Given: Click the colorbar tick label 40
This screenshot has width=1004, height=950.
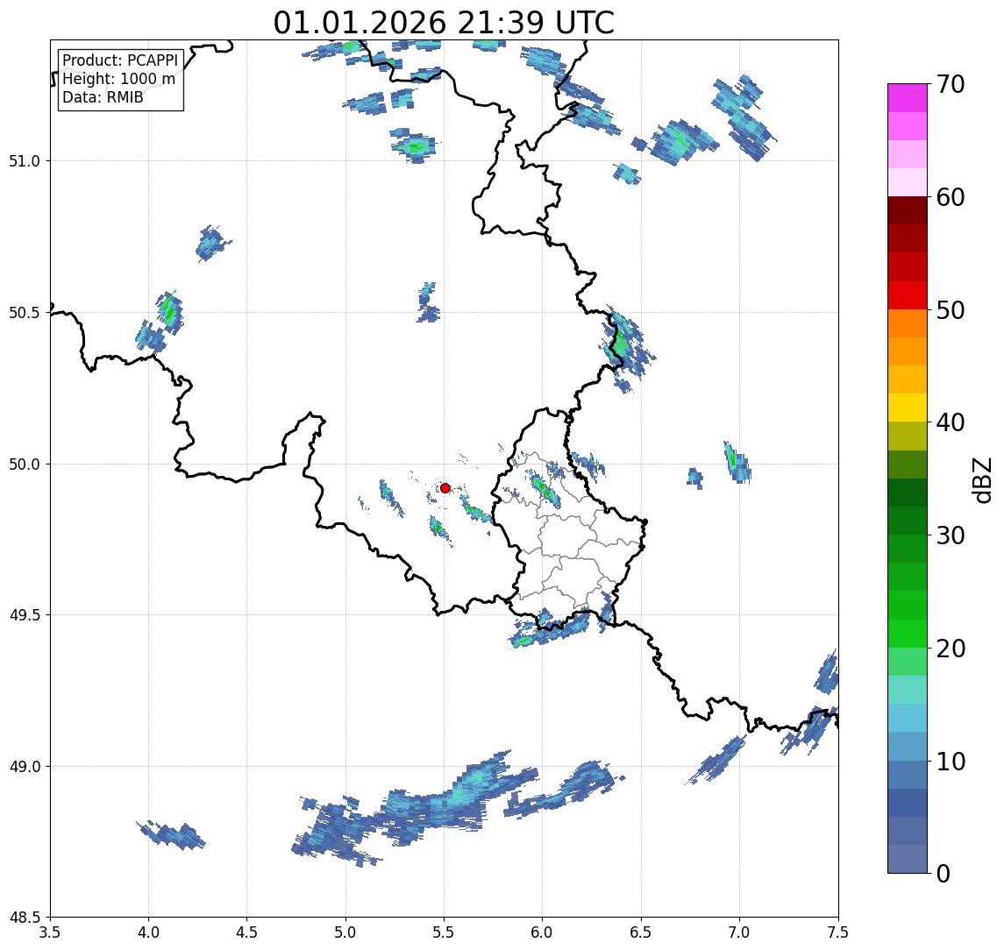Looking at the screenshot, I should click(x=951, y=422).
